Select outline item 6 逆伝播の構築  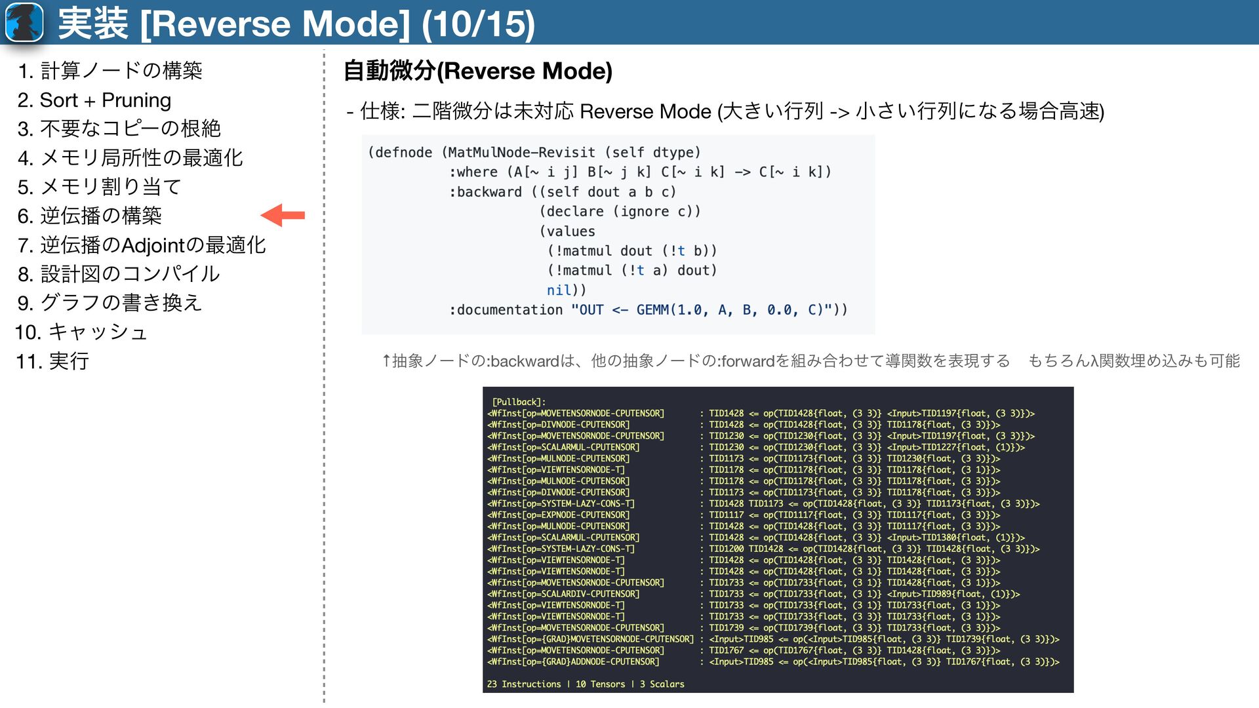point(89,216)
